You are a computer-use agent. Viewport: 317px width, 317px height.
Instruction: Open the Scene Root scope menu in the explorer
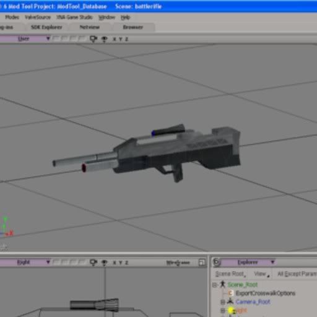(230, 274)
